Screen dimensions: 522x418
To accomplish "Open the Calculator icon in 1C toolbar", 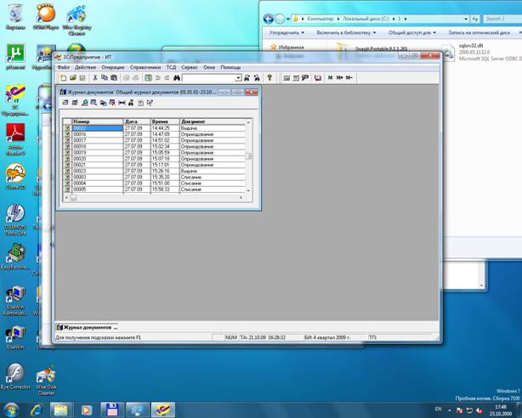I will [287, 78].
